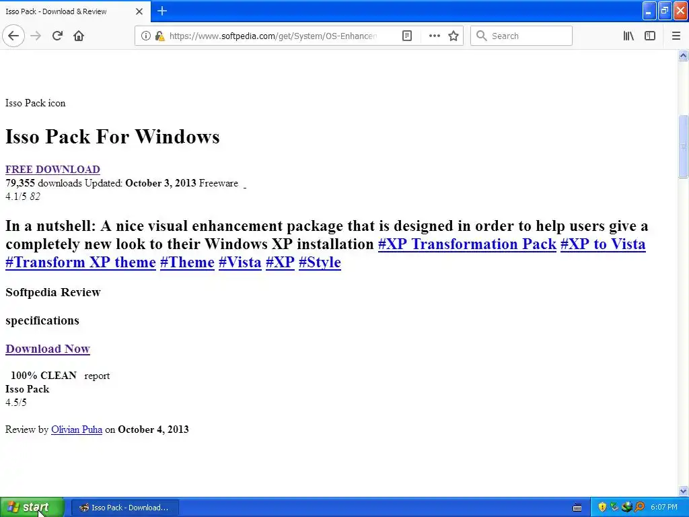
Task: Click the Isso Pack taskbar button
Action: coord(124,508)
